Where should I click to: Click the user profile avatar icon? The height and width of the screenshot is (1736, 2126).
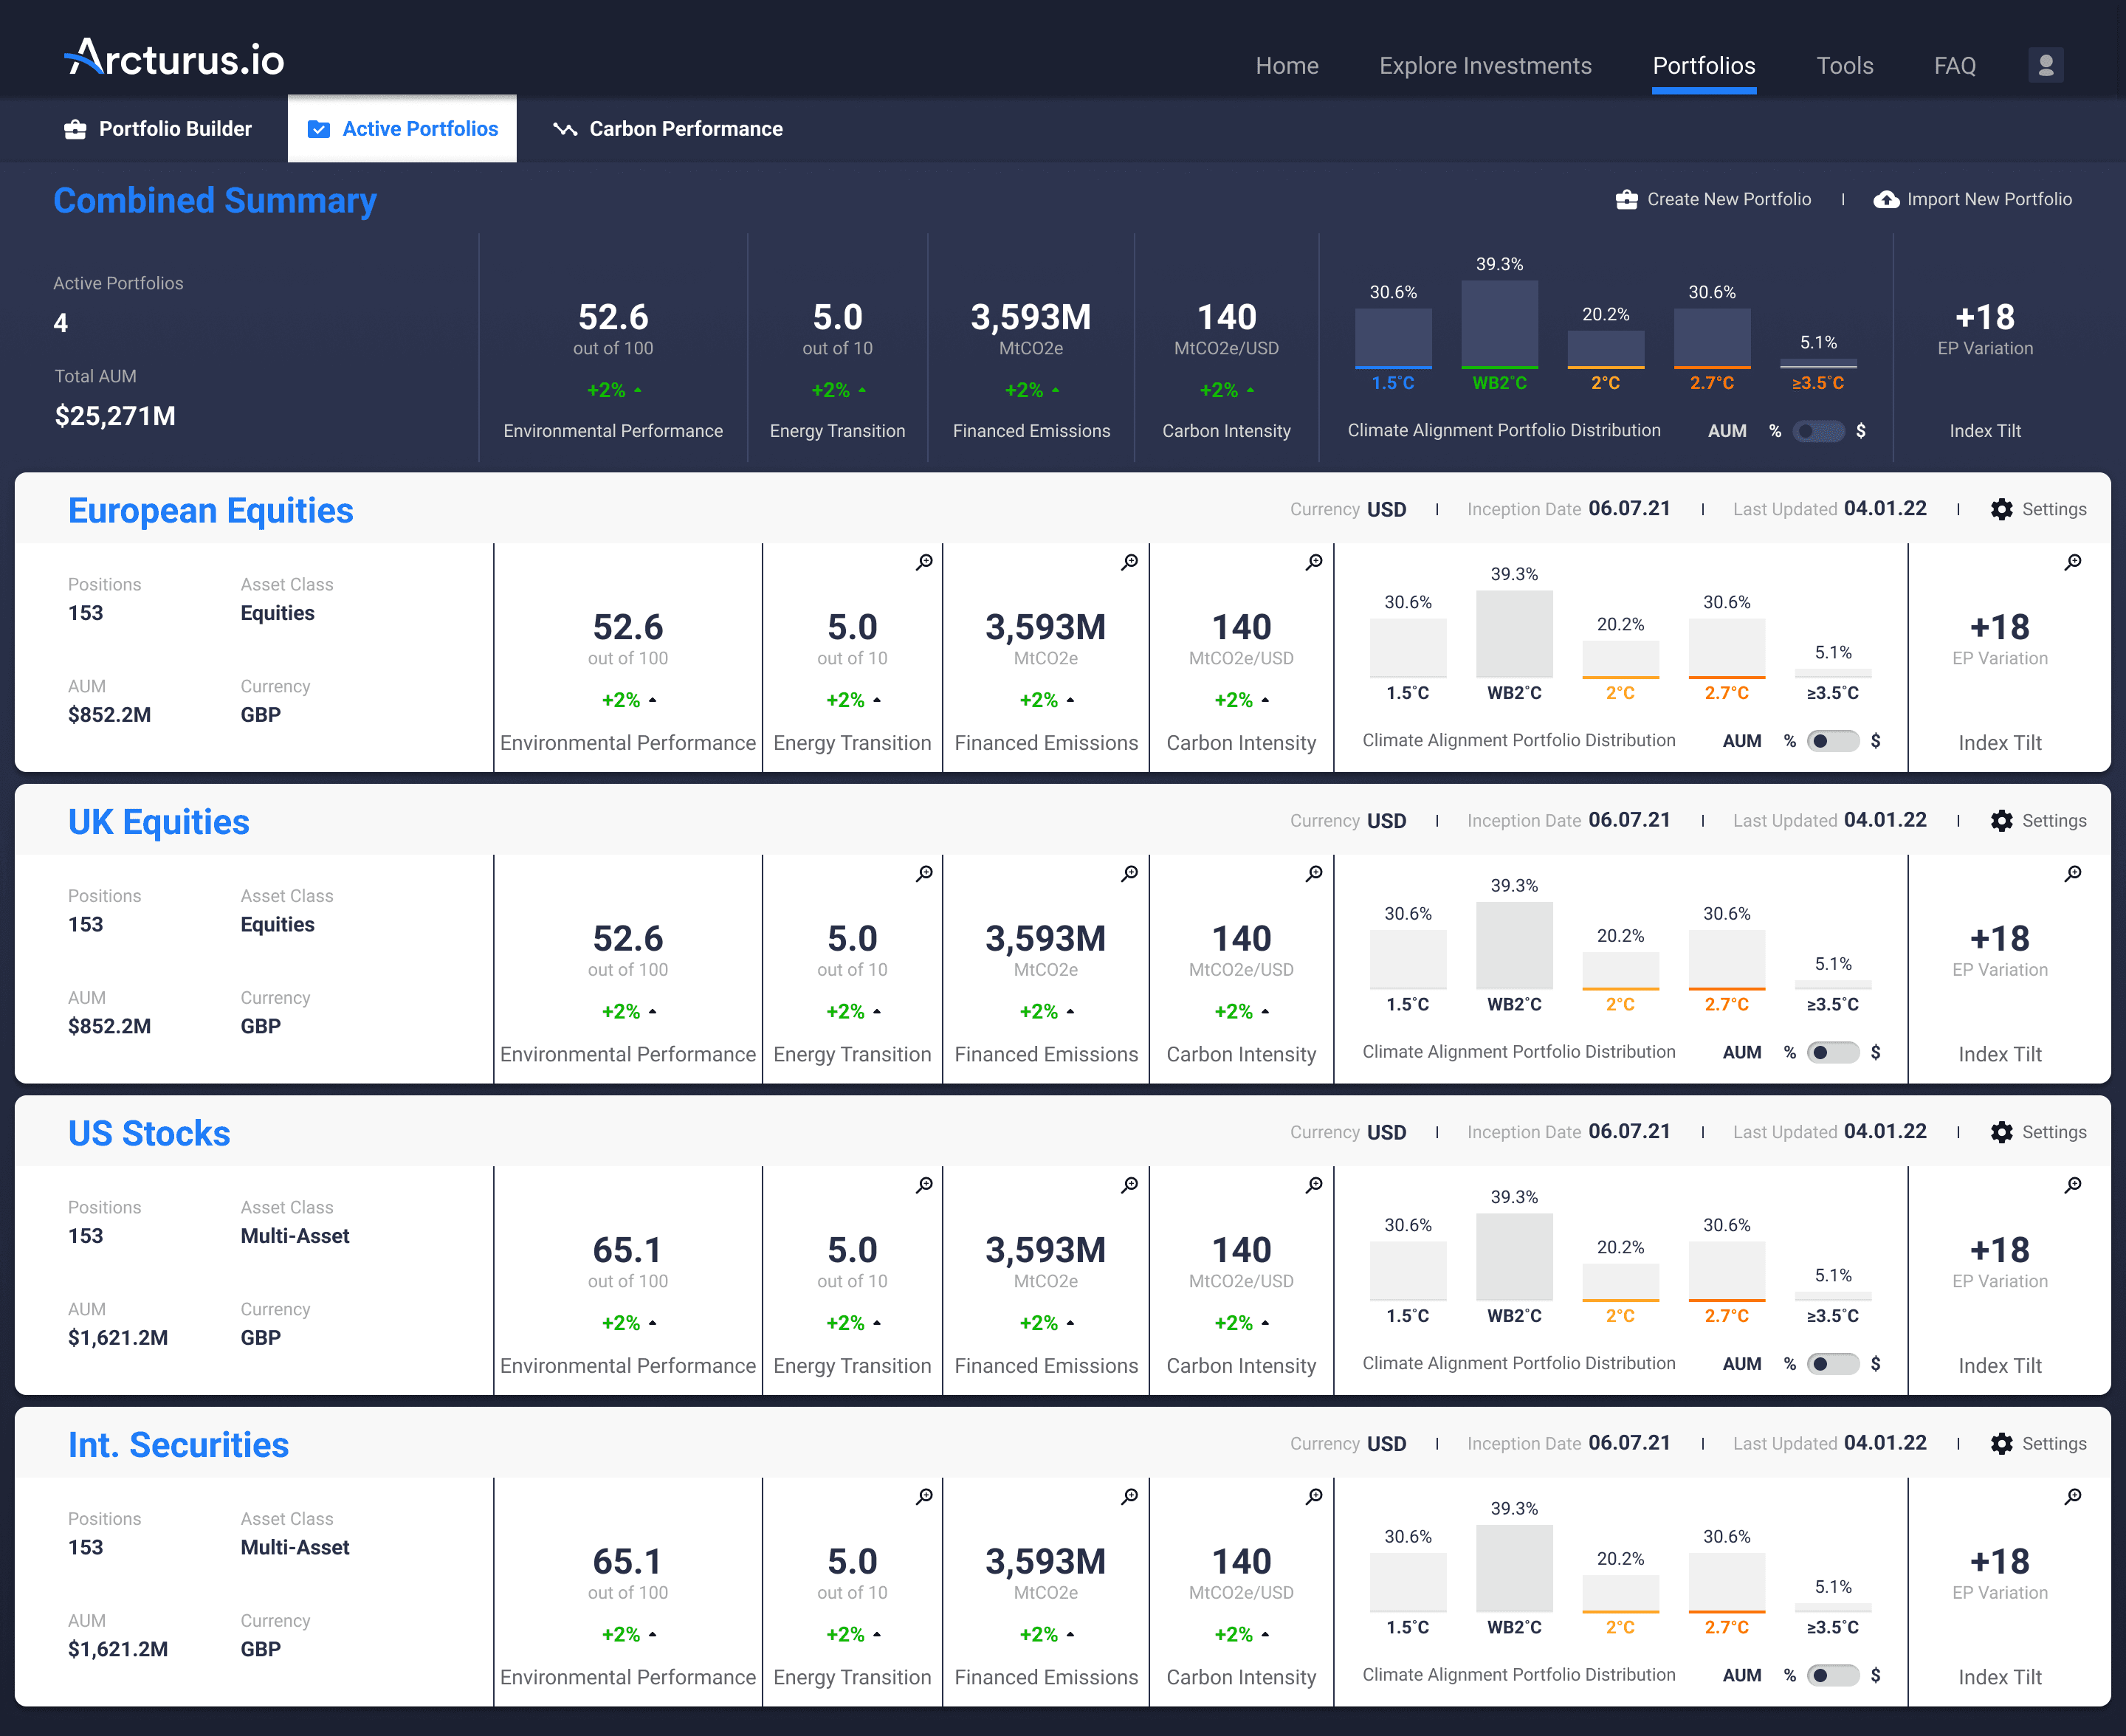pyautogui.click(x=2045, y=65)
